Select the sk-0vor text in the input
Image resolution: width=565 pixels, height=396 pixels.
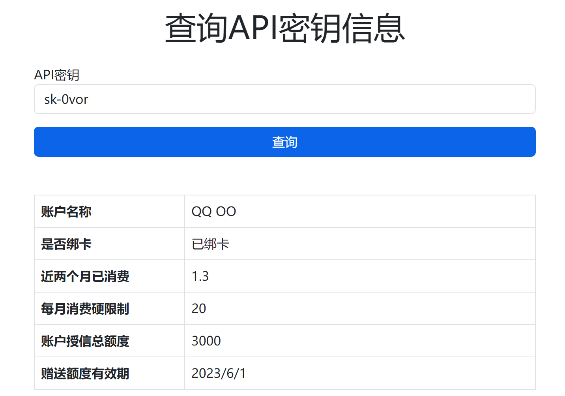tap(66, 99)
